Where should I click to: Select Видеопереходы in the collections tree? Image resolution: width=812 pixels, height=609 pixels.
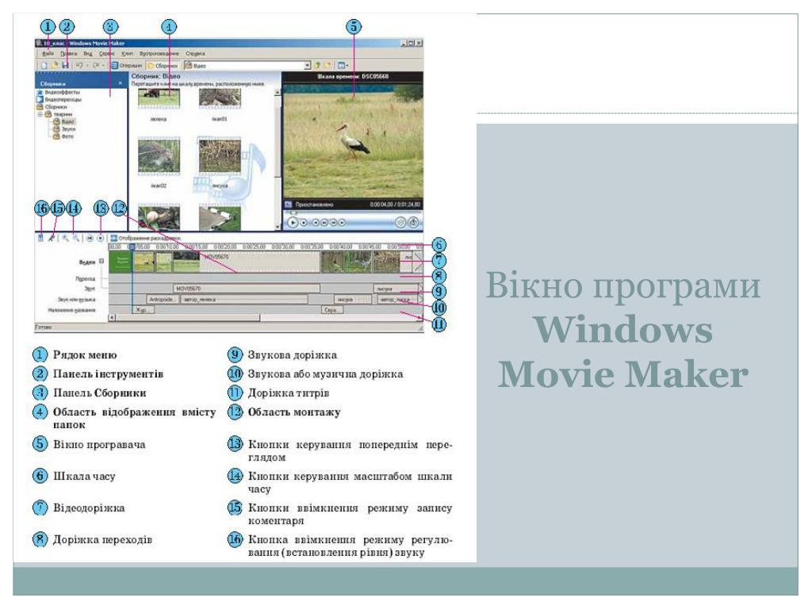(59, 99)
